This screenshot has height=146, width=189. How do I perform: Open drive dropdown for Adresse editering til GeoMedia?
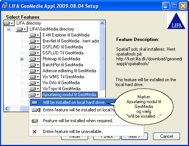tap(35, 71)
